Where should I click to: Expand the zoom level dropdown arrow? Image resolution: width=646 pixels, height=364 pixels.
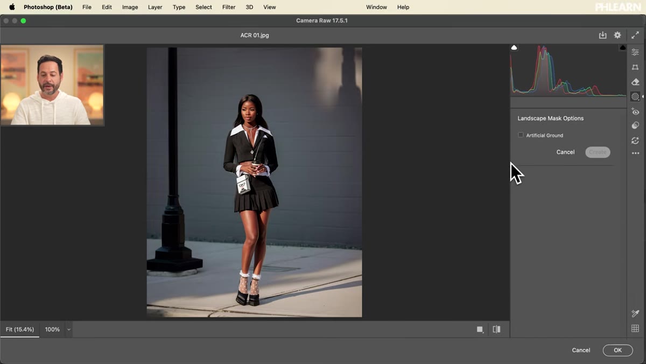[x=69, y=330]
